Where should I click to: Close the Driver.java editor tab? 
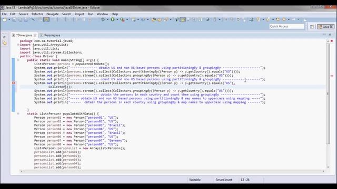(35, 35)
